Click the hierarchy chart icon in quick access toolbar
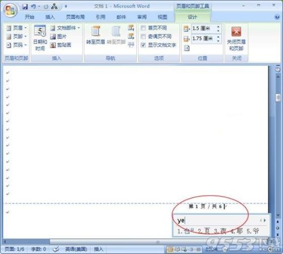 (x=54, y=7)
